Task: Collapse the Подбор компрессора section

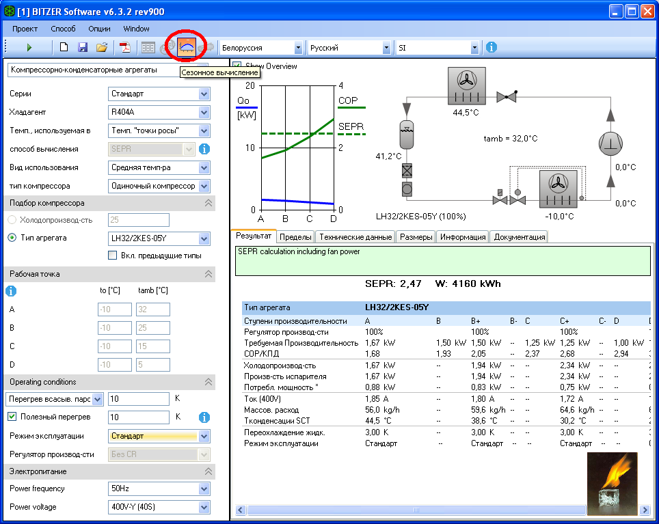Action: click(208, 203)
